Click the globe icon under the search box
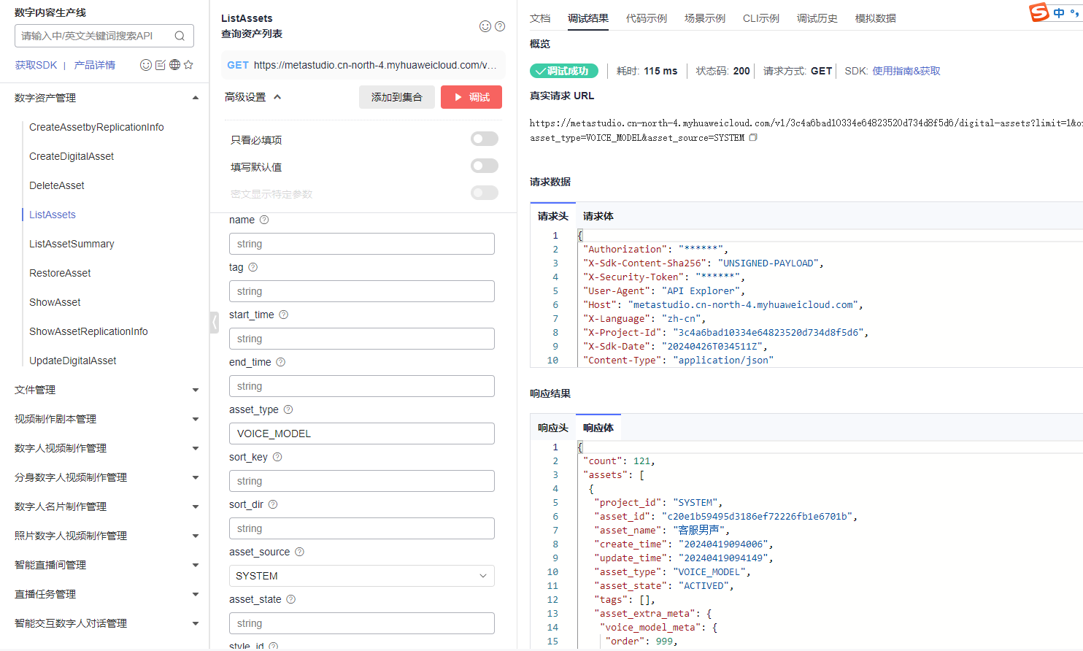Image resolution: width=1083 pixels, height=651 pixels. coord(174,65)
